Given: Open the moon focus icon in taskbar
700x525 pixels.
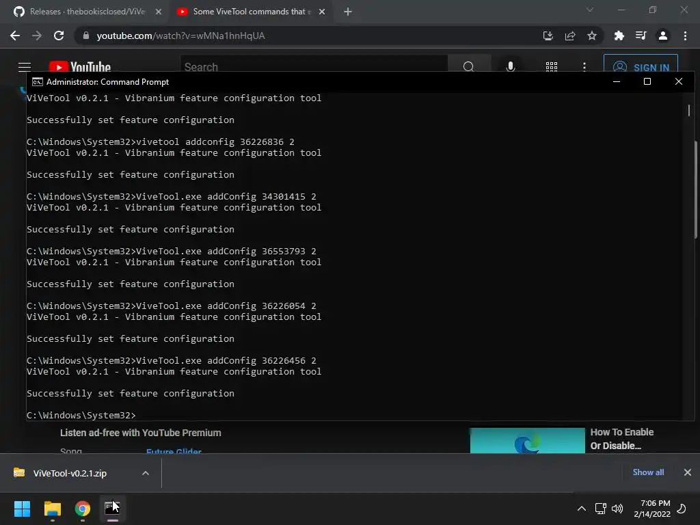Looking at the screenshot, I should (x=682, y=509).
